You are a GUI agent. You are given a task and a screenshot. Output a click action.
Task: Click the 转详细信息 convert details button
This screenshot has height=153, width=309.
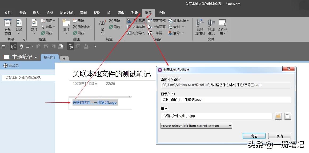tap(200, 27)
